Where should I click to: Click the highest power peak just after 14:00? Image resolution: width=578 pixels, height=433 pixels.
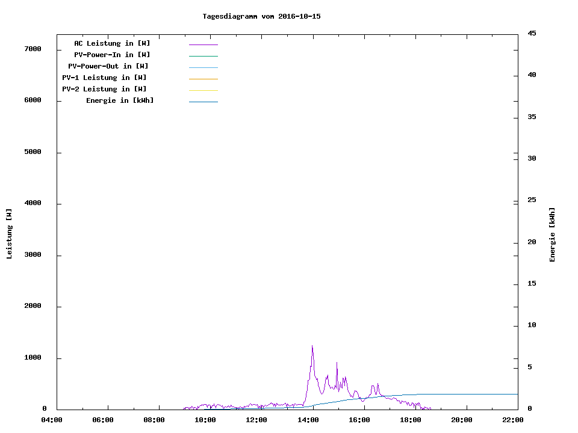coord(312,346)
